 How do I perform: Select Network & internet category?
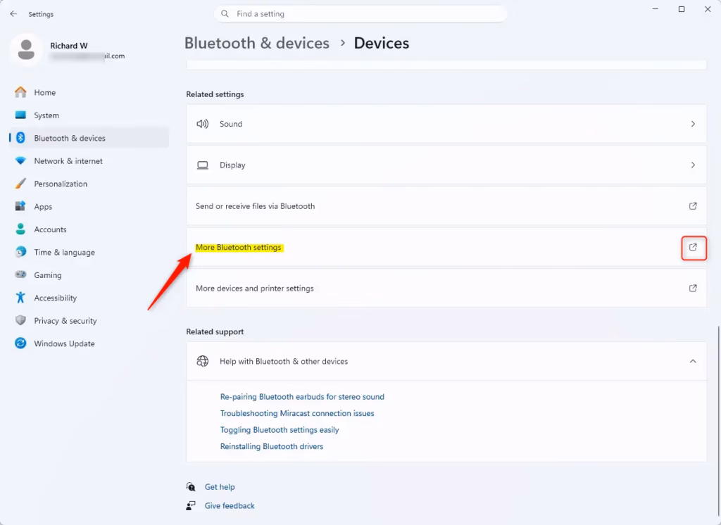point(89,160)
